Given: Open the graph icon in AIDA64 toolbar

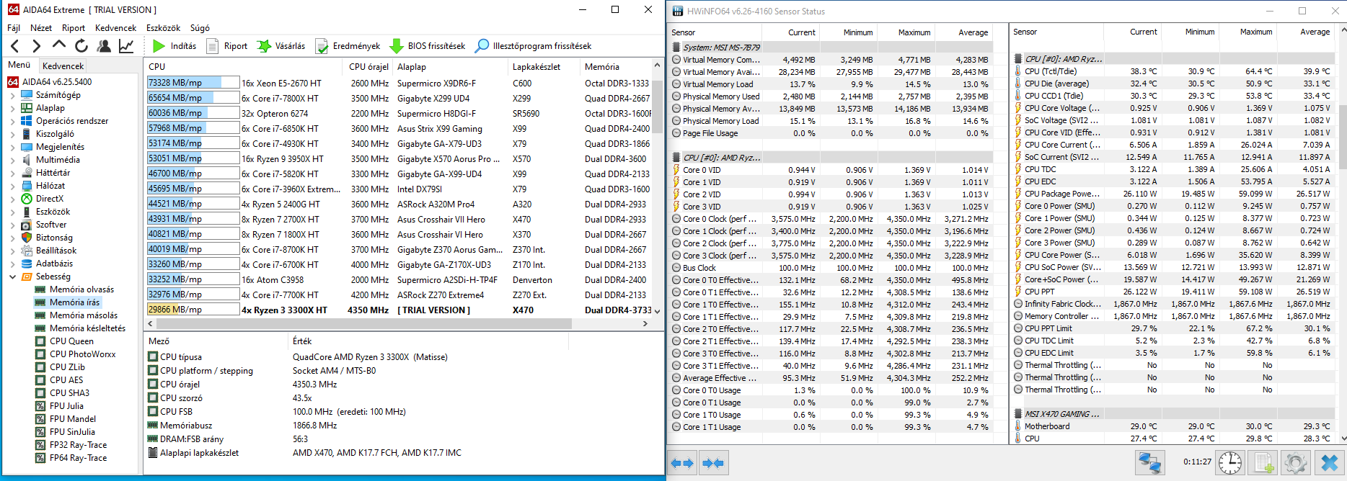Looking at the screenshot, I should click(126, 46).
